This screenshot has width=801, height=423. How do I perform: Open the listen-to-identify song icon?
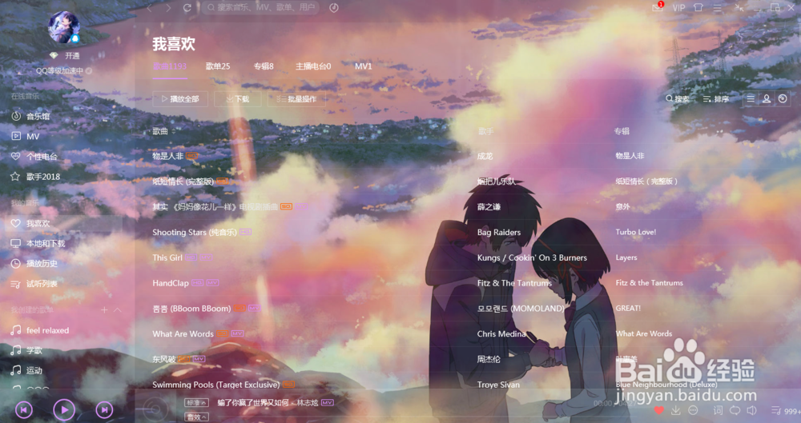click(333, 8)
